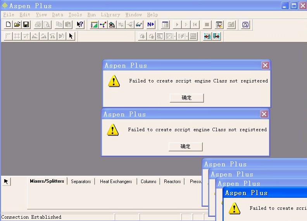Screen dimensions: 307x221
Task: Open a file using the folder icon
Action: click(x=17, y=25)
